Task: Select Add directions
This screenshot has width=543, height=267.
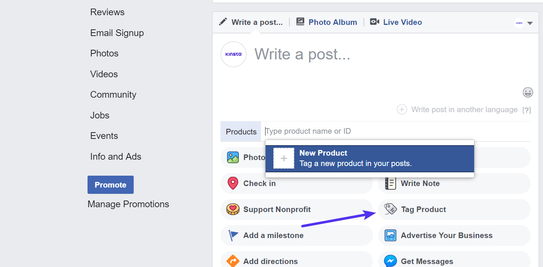Action: tap(271, 261)
